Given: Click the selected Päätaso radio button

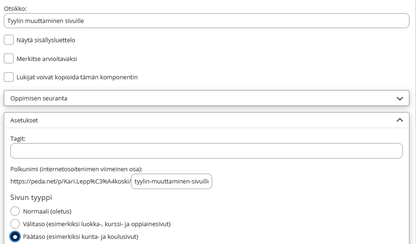Looking at the screenshot, I should click(15, 236).
